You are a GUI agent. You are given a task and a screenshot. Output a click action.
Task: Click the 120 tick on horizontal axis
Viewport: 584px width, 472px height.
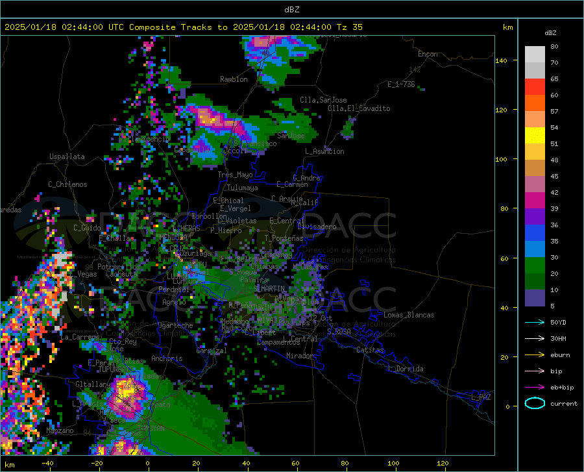(x=443, y=464)
